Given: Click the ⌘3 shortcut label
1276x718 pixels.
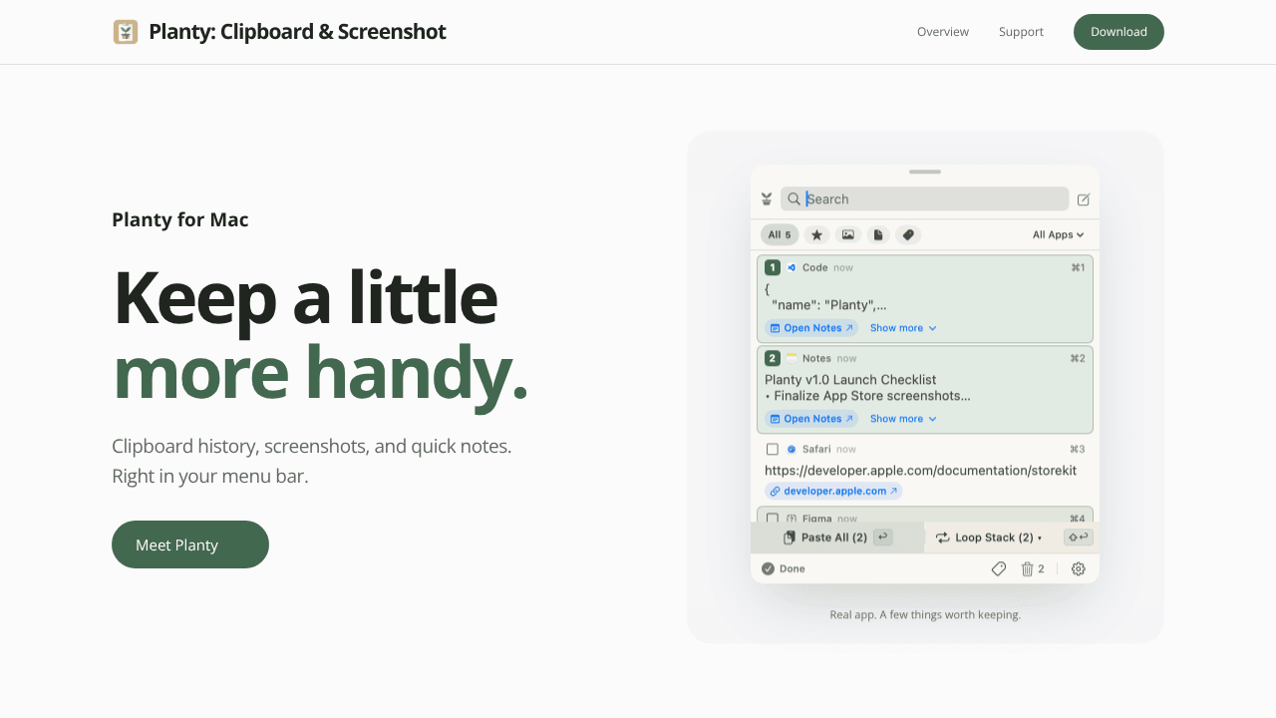Looking at the screenshot, I should (1078, 449).
